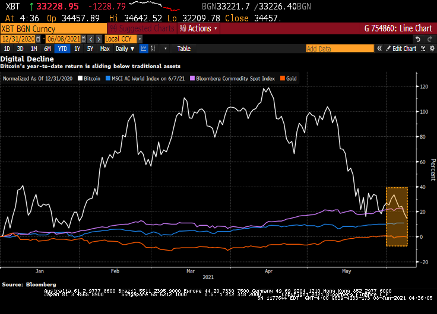
Task: Click the Bitcoin legend label
Action: tap(92, 78)
